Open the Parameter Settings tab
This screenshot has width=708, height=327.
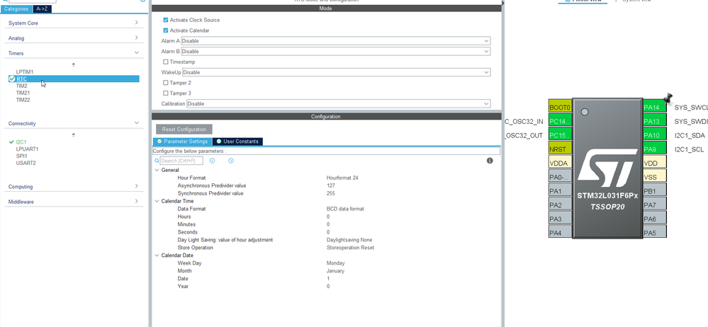(x=182, y=142)
